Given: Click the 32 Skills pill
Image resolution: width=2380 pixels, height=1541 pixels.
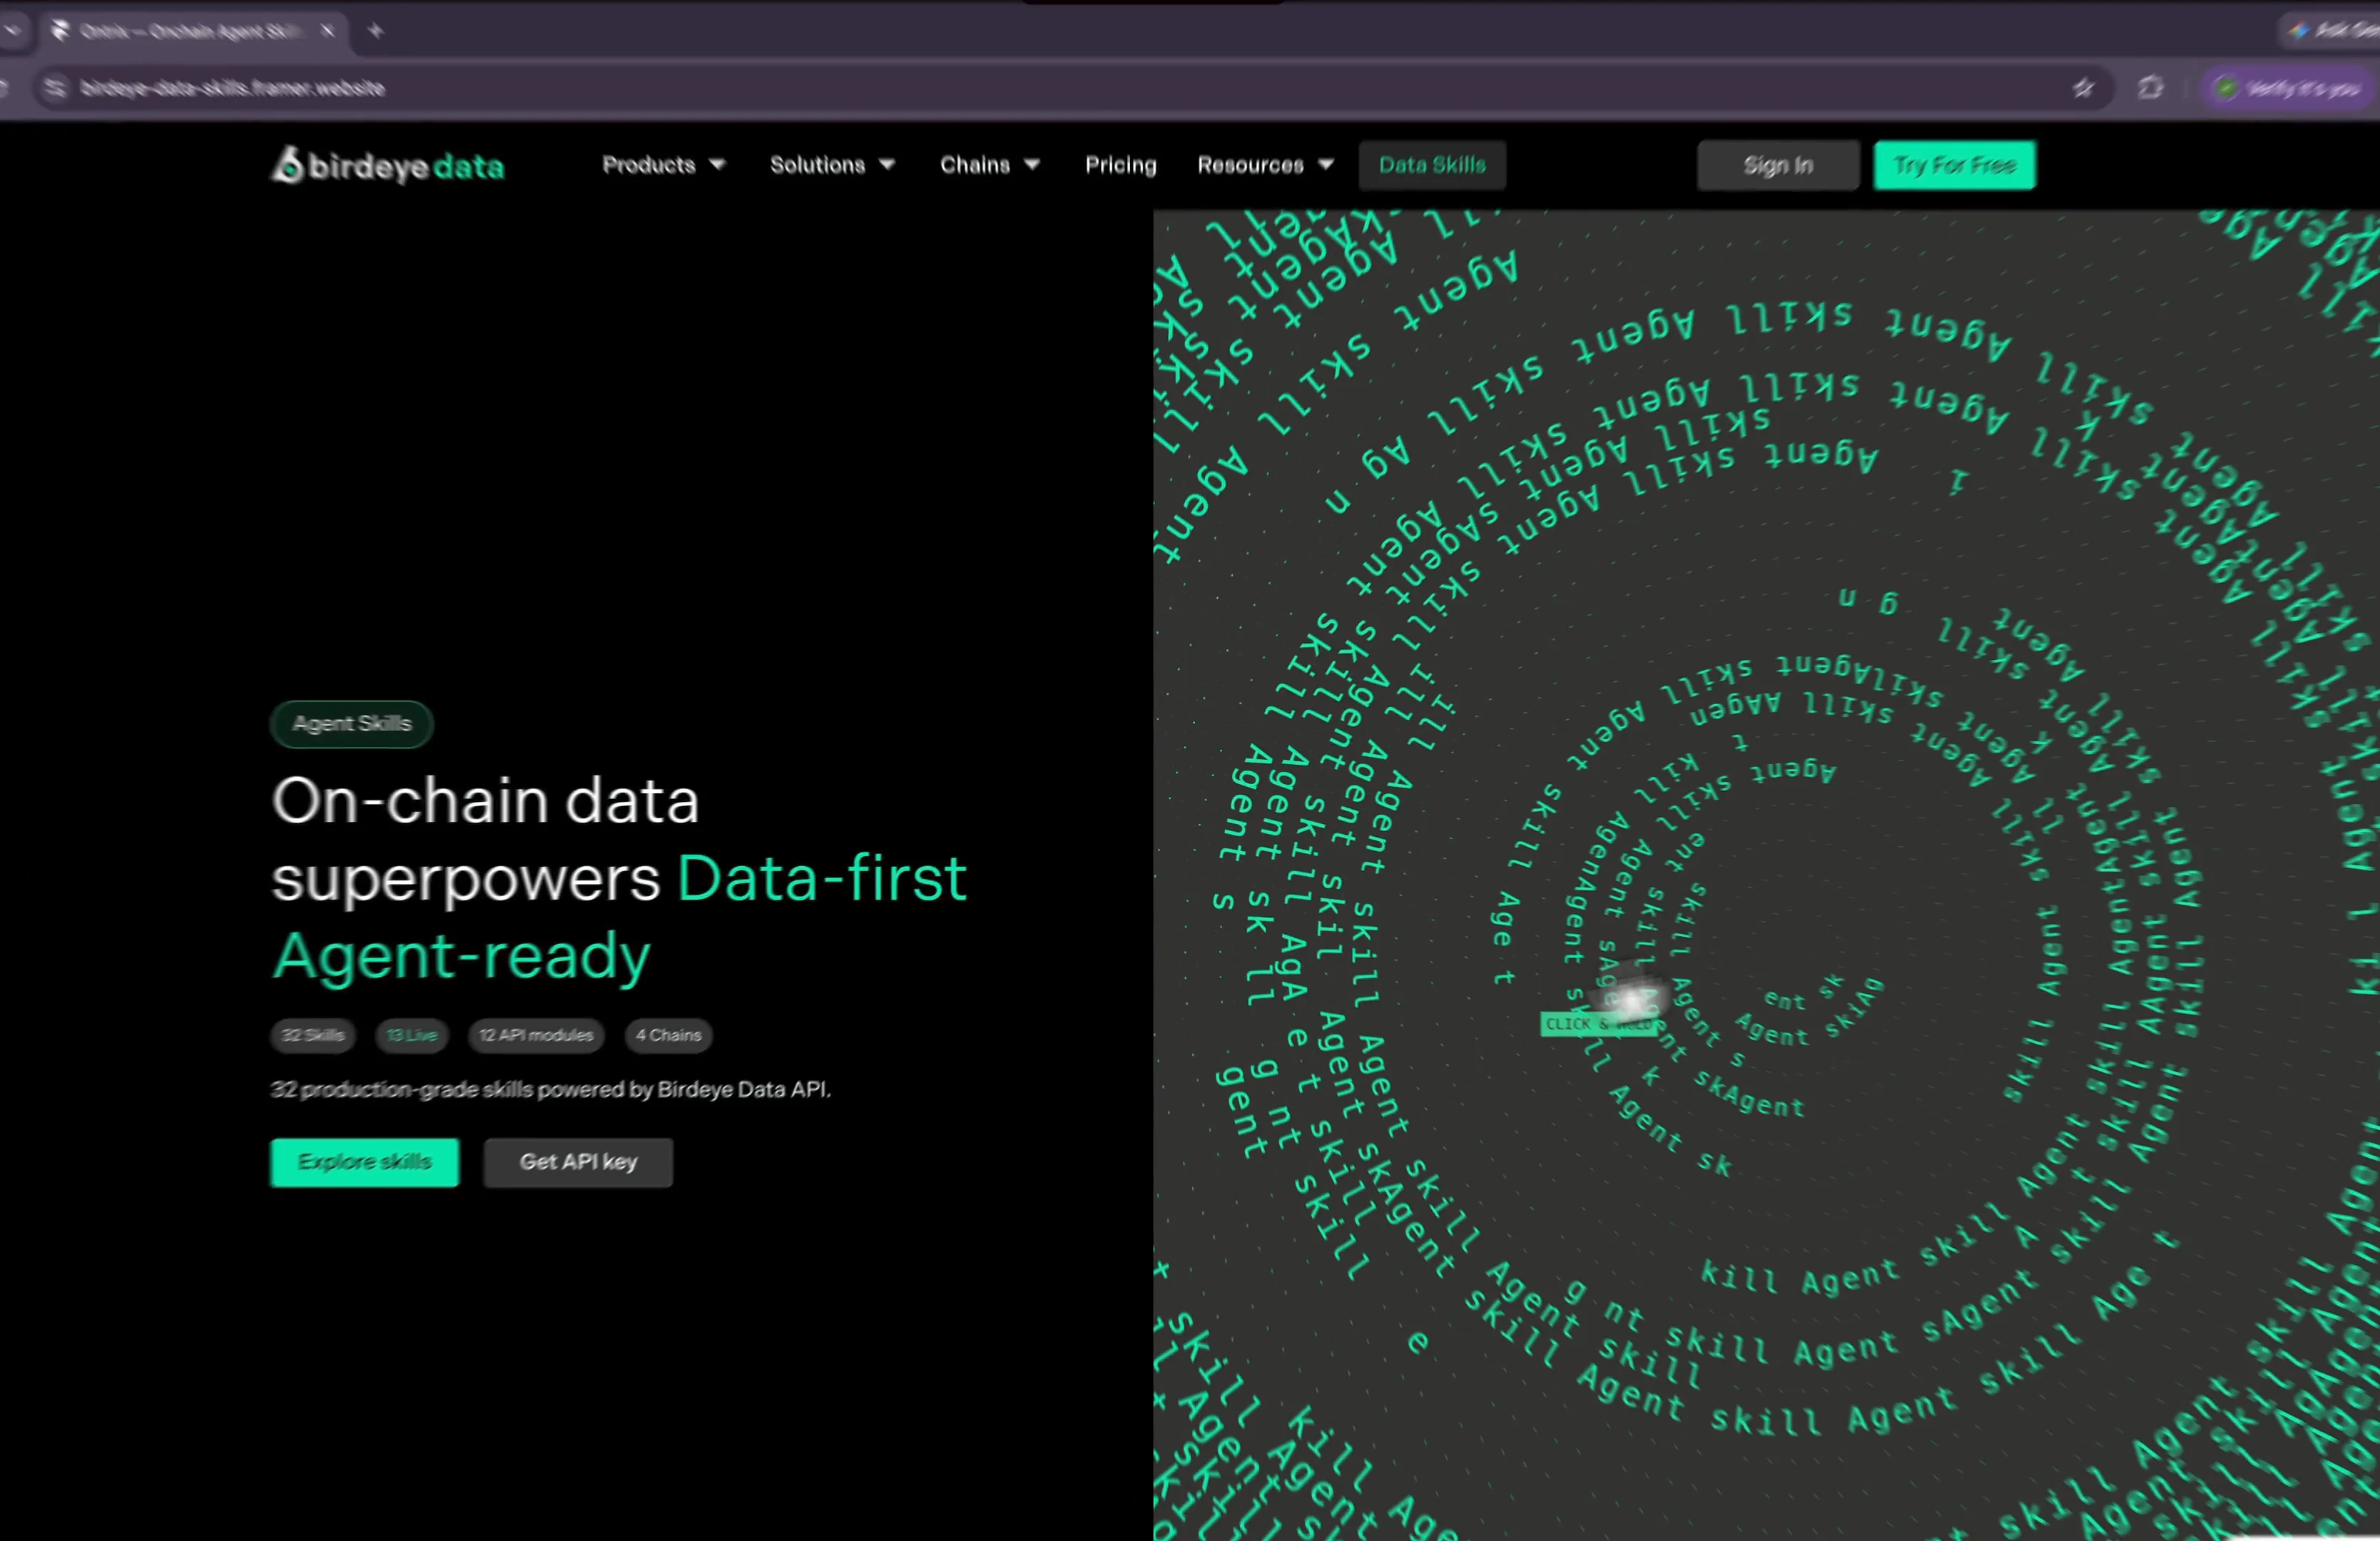Looking at the screenshot, I should pos(313,1035).
